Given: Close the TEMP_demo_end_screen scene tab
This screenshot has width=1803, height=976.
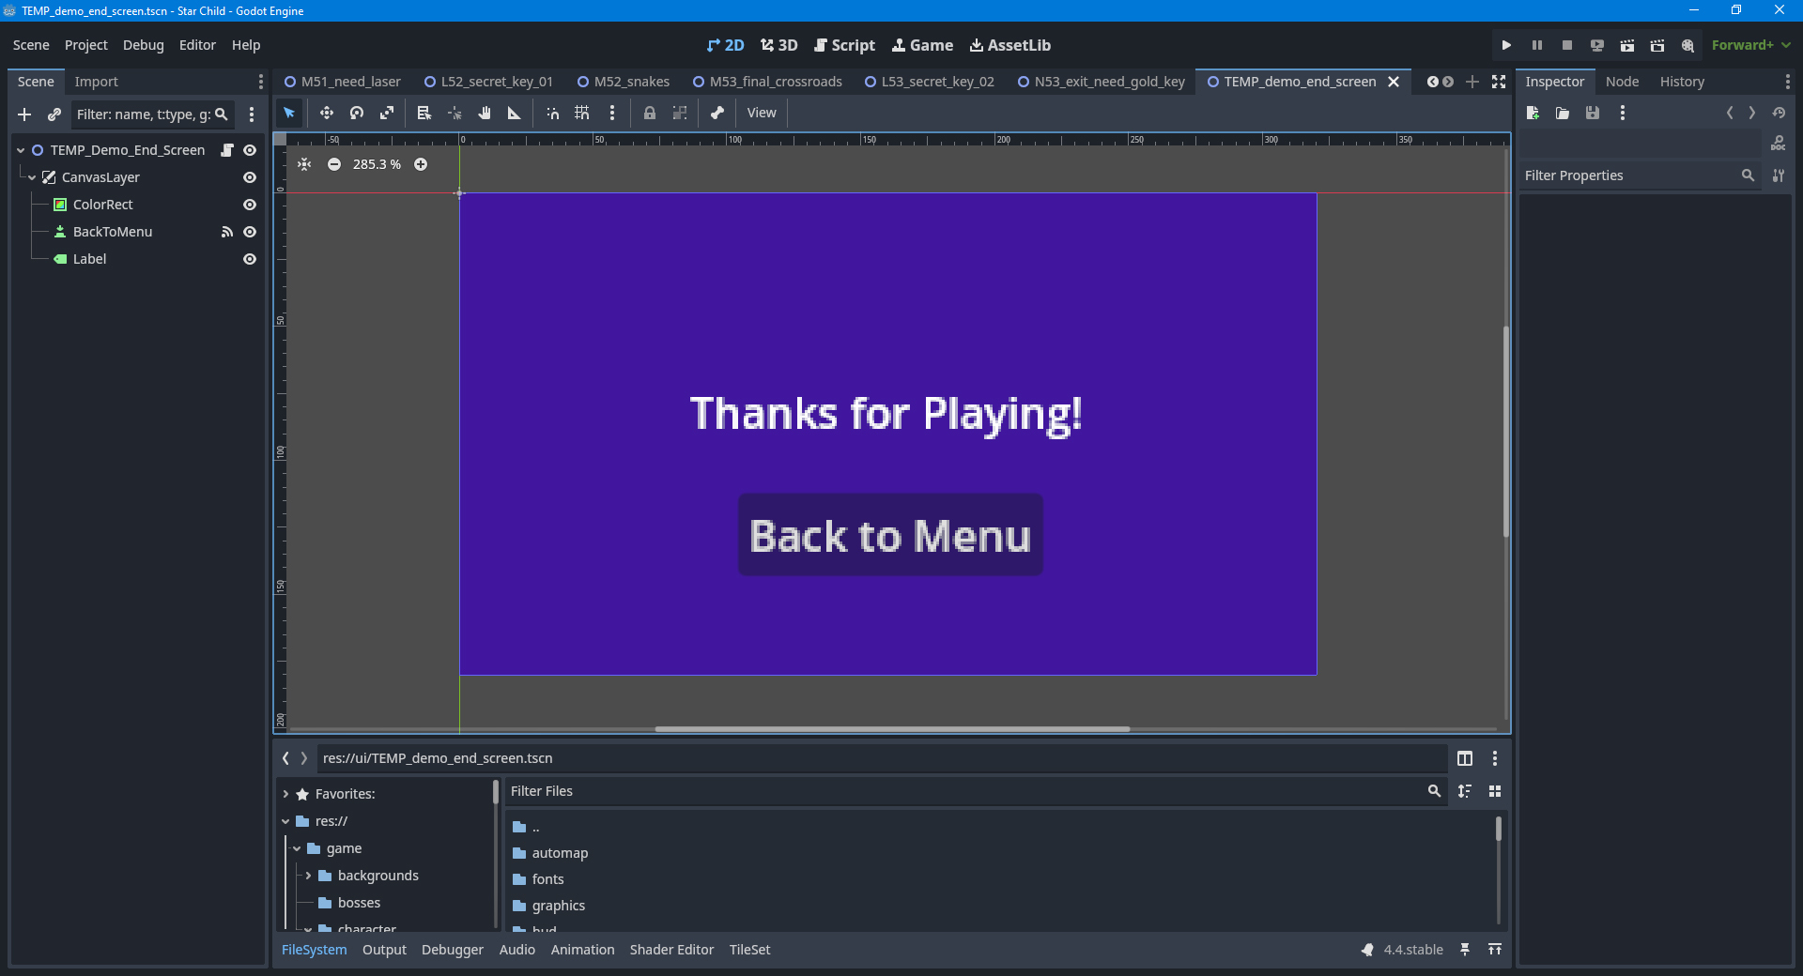Looking at the screenshot, I should [1394, 82].
